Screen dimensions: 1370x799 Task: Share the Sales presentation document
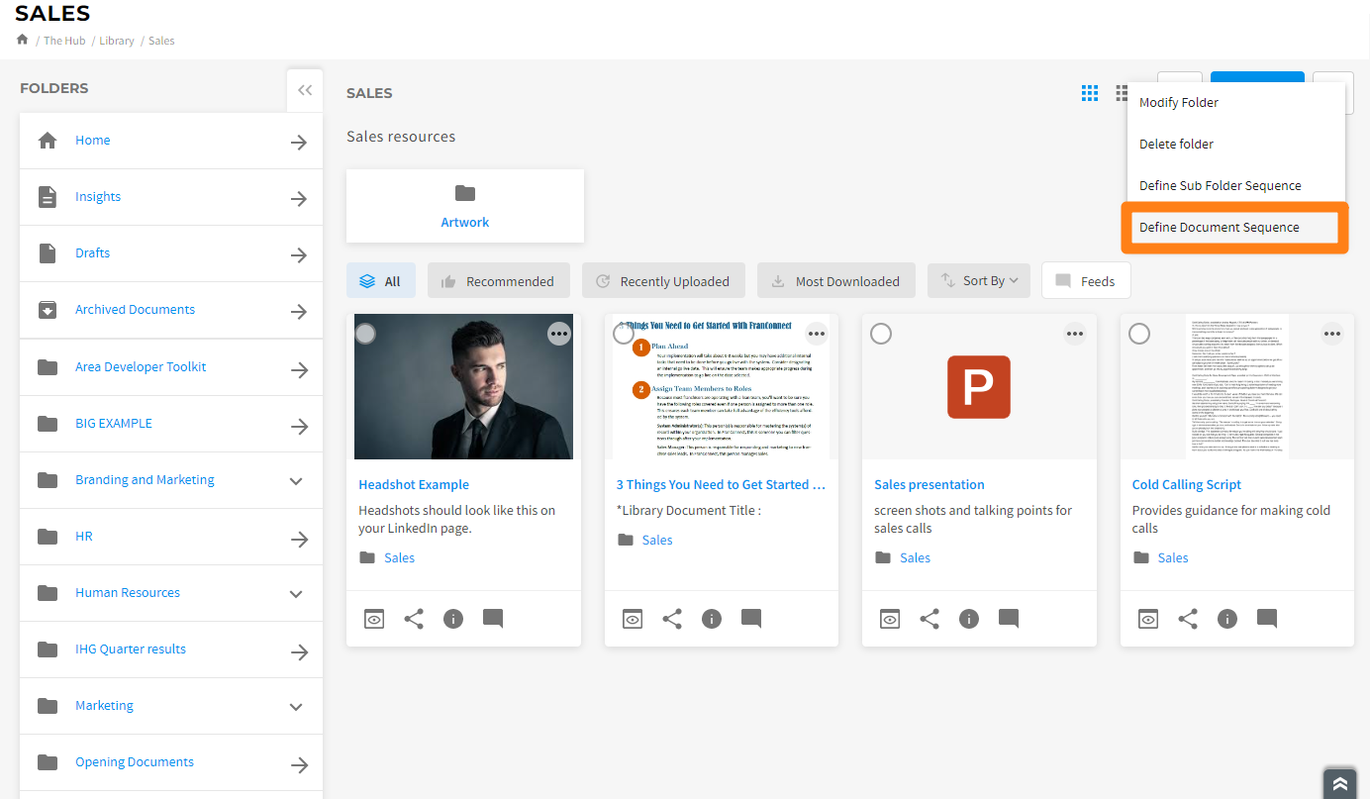(x=930, y=619)
